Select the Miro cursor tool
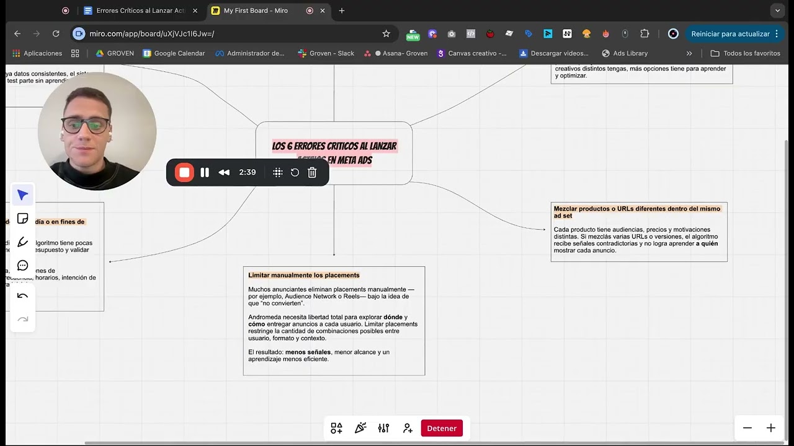Image resolution: width=794 pixels, height=446 pixels. coord(22,195)
